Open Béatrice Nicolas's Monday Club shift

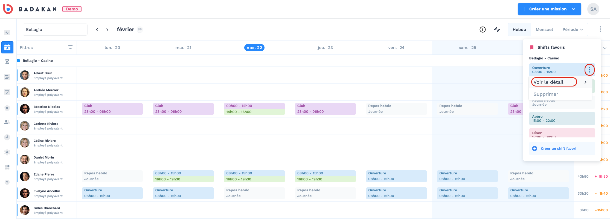(112, 109)
